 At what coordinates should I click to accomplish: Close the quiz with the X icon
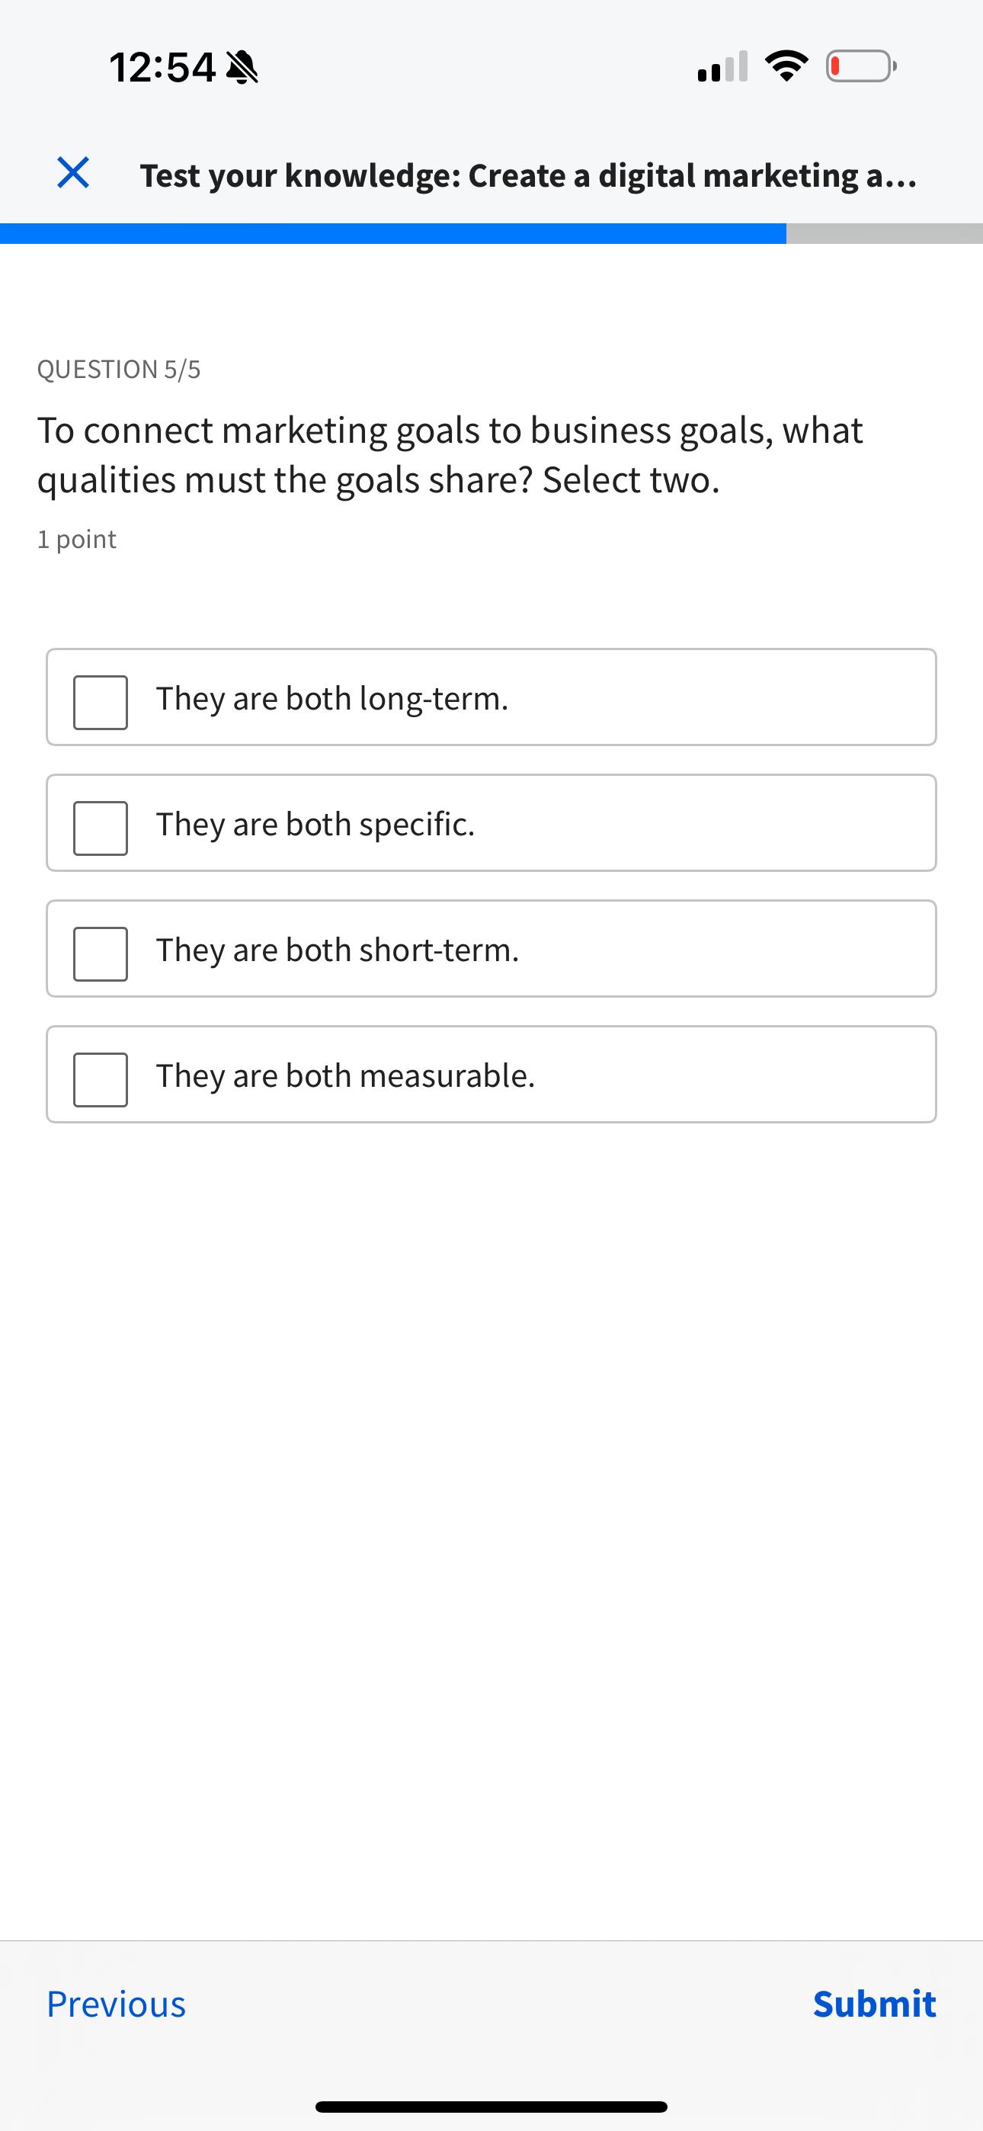(x=73, y=173)
